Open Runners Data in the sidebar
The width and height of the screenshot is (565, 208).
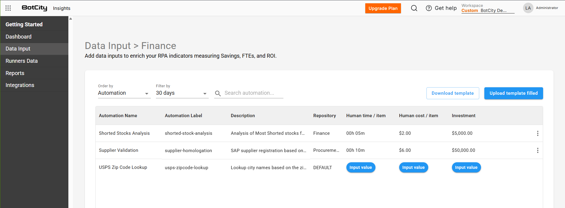pos(34,61)
